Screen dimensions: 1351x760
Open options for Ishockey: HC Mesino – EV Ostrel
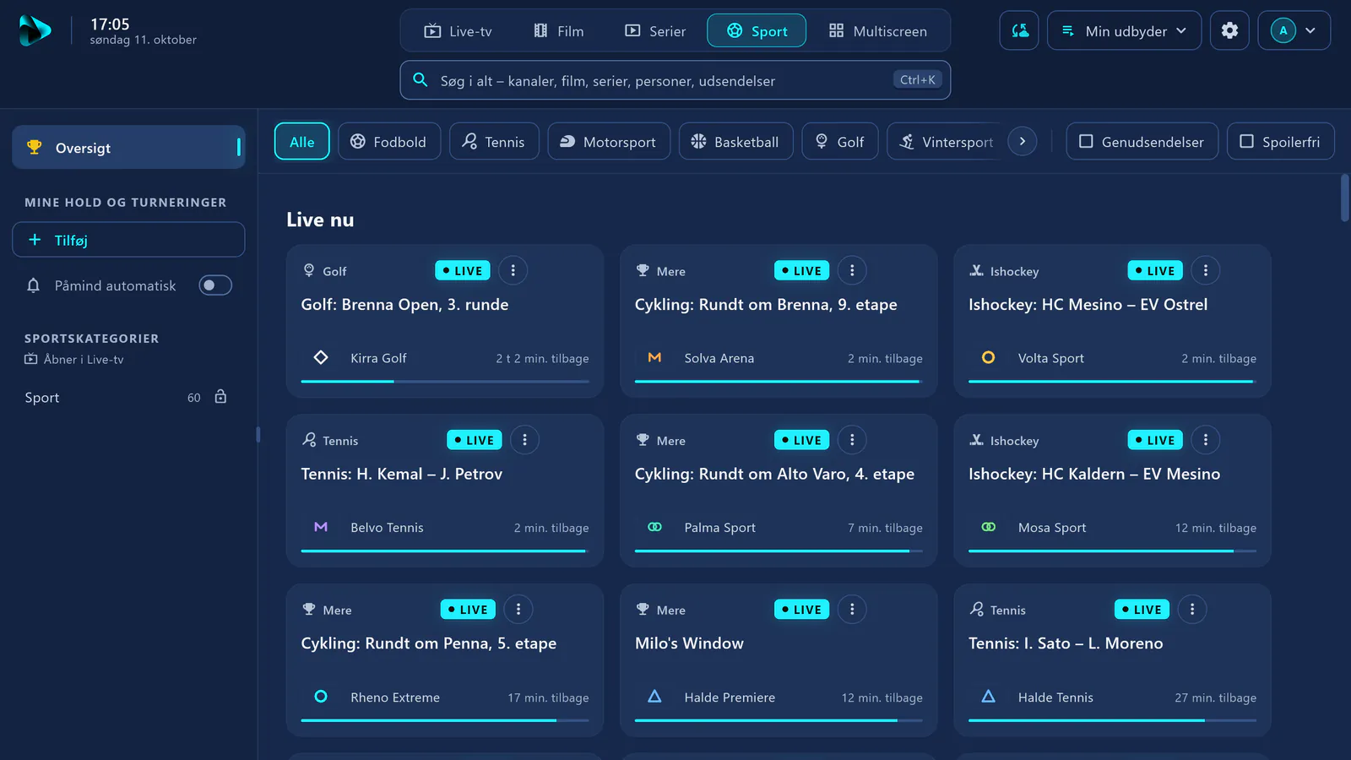tap(1205, 270)
